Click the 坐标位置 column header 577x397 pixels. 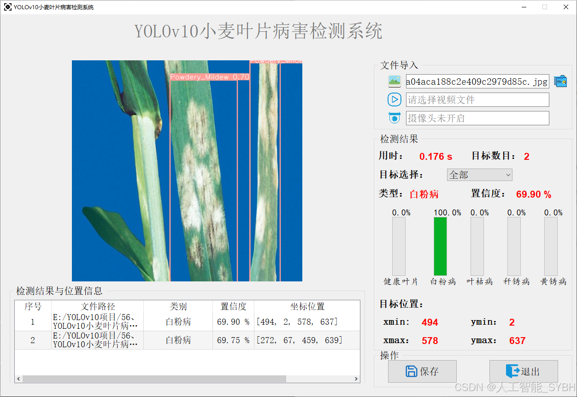[x=307, y=307]
